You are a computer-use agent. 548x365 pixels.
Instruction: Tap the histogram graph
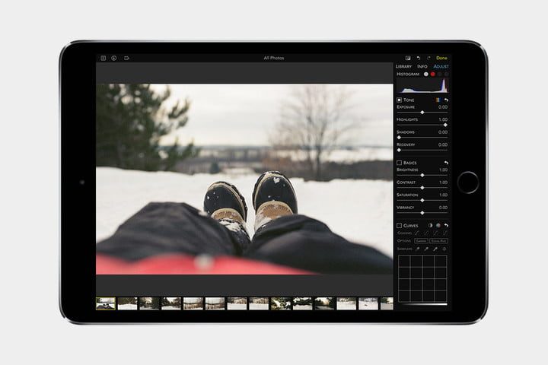(x=423, y=86)
